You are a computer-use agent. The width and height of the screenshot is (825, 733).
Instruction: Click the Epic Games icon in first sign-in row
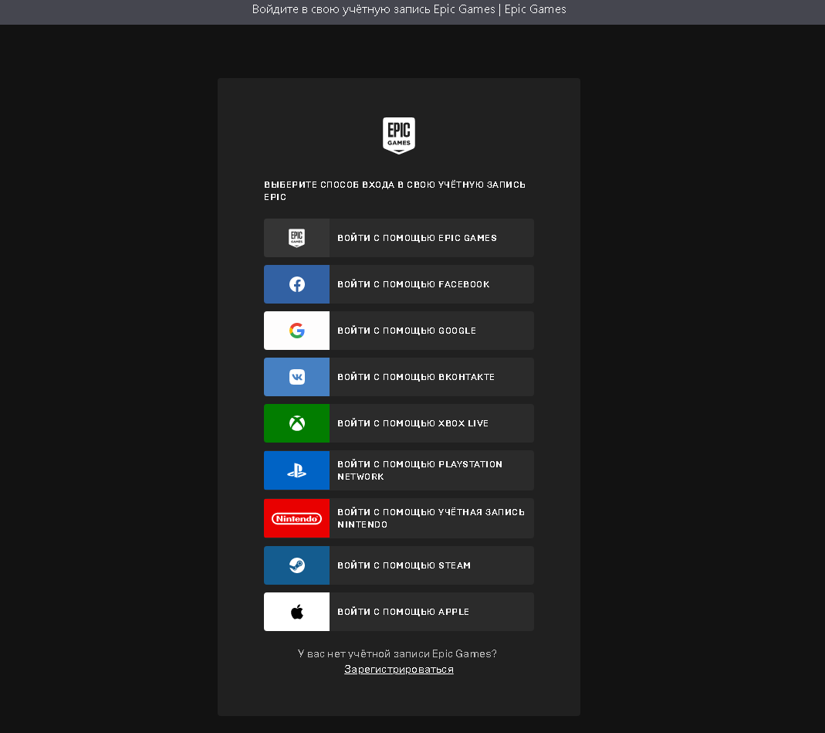click(x=297, y=238)
